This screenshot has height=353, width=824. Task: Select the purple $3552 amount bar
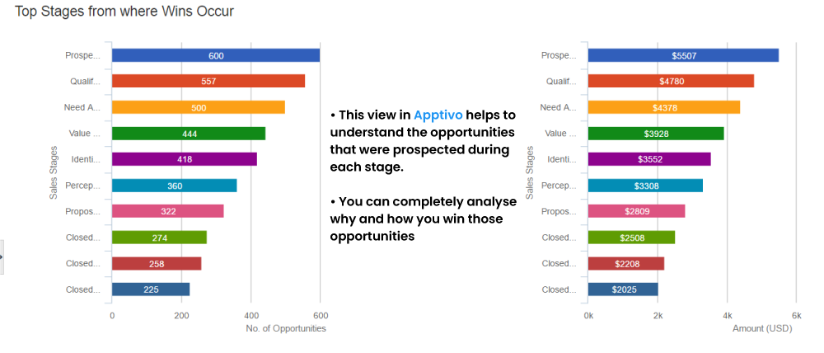[650, 159]
